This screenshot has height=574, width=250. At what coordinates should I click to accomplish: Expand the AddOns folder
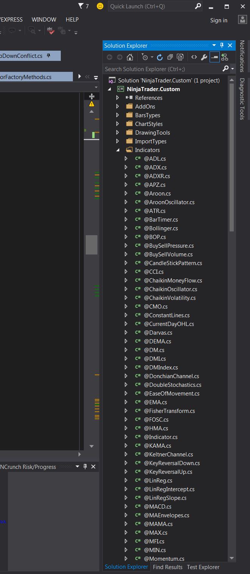point(117,107)
